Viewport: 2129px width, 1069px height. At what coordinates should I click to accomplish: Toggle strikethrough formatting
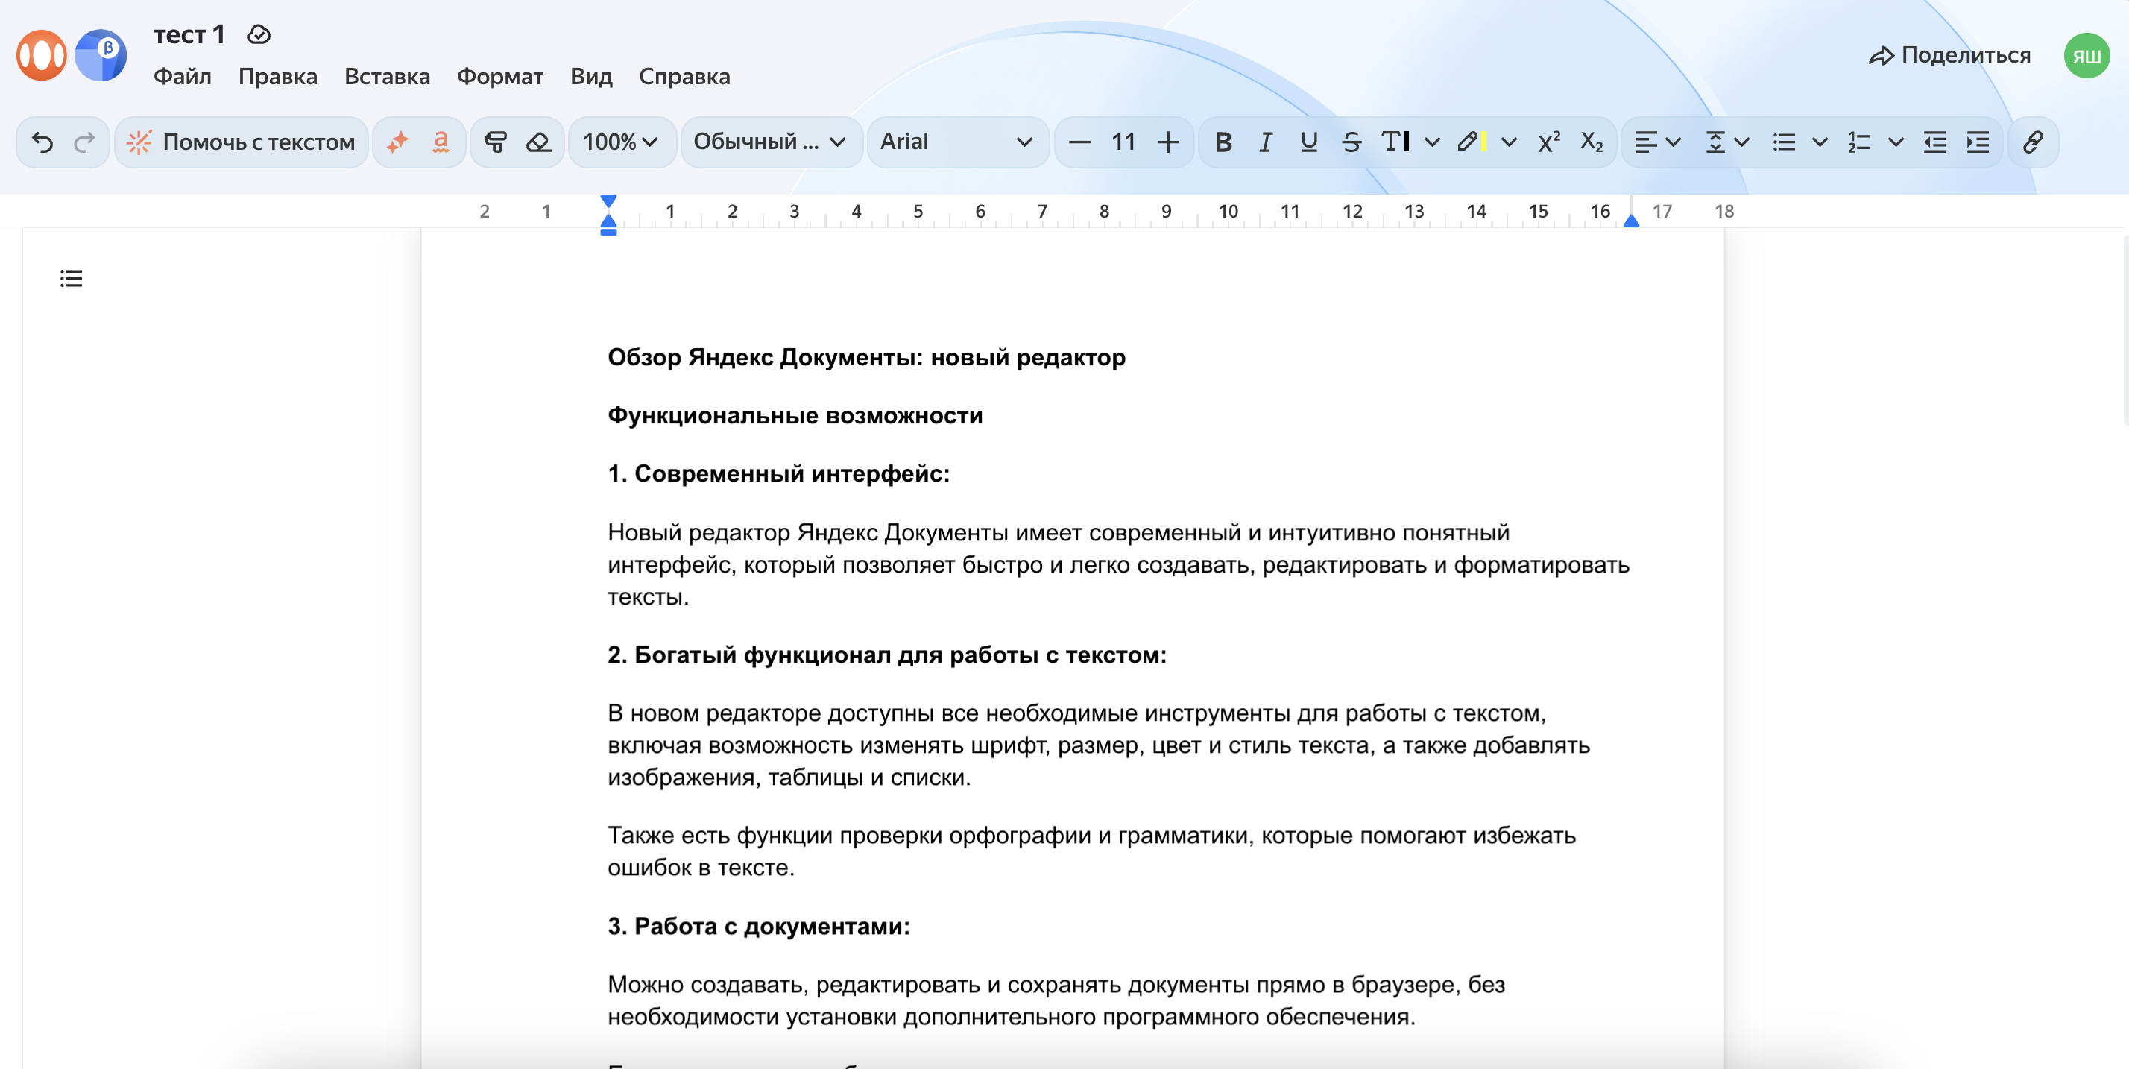point(1351,142)
